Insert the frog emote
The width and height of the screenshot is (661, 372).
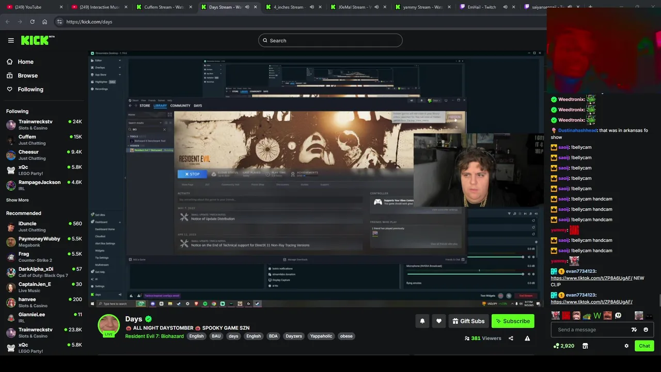point(587,316)
